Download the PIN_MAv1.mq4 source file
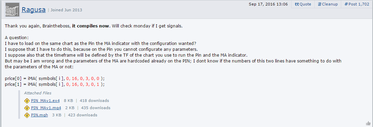Screen dimensions: 373x127 [46, 108]
